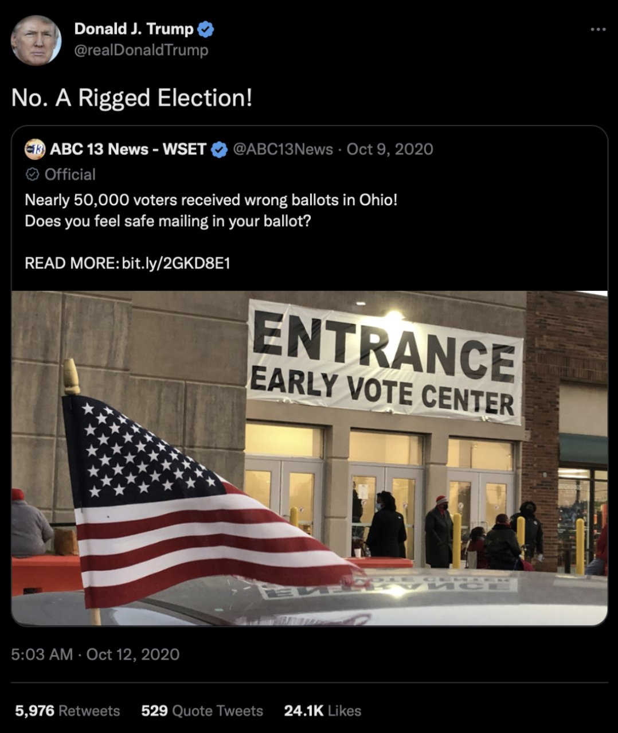The height and width of the screenshot is (733, 618).
Task: View the 529 Quote Tweets list
Action: [202, 711]
